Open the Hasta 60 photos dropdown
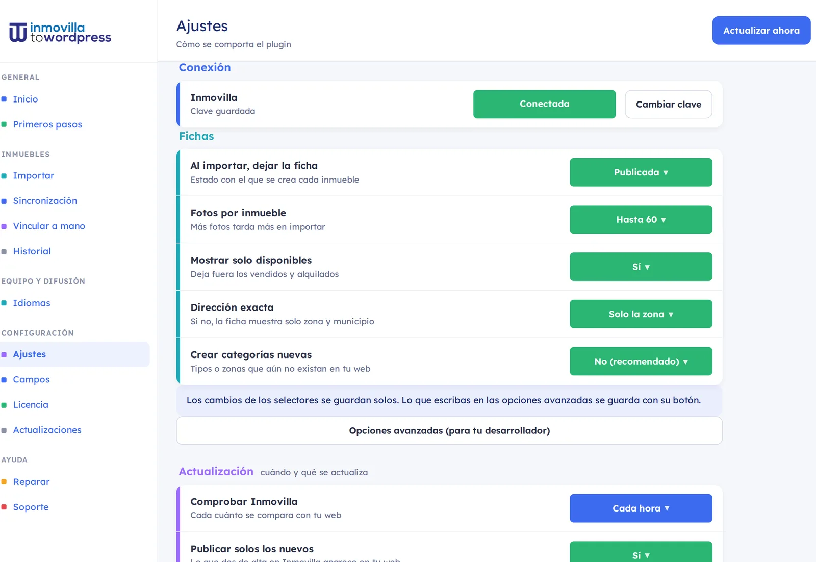Viewport: 816px width, 562px height. click(641, 220)
